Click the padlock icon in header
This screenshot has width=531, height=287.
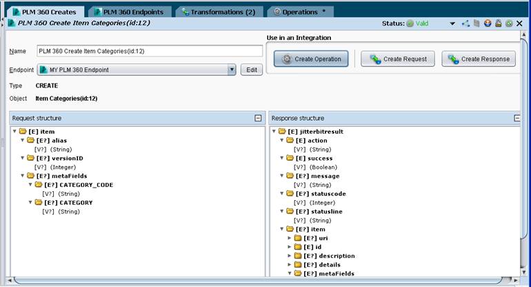click(498, 23)
